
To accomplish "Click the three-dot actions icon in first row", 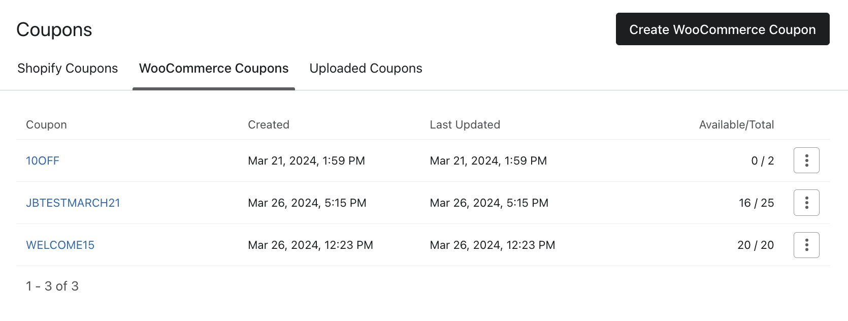I will coord(806,160).
